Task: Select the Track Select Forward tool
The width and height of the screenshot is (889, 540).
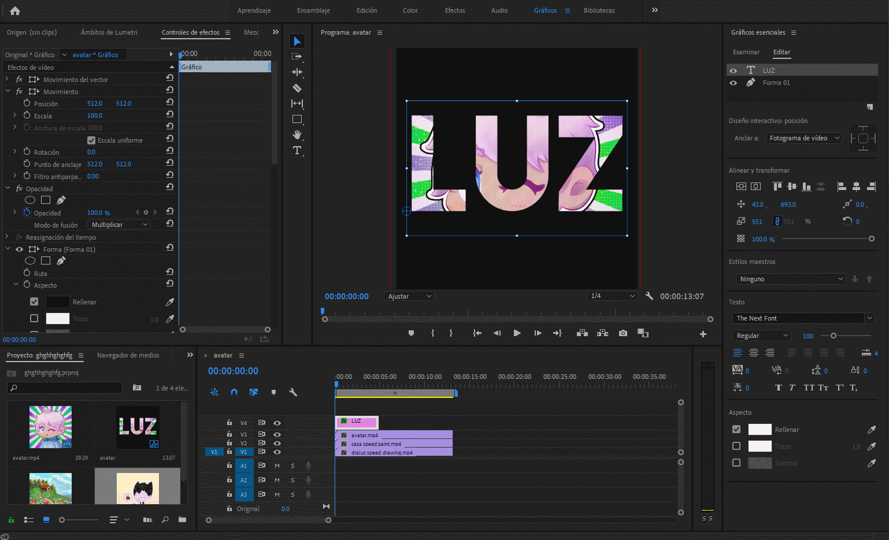Action: [297, 57]
